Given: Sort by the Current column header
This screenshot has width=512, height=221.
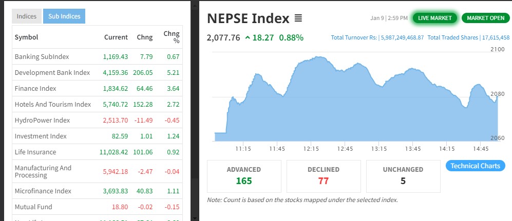Looking at the screenshot, I should (116, 37).
